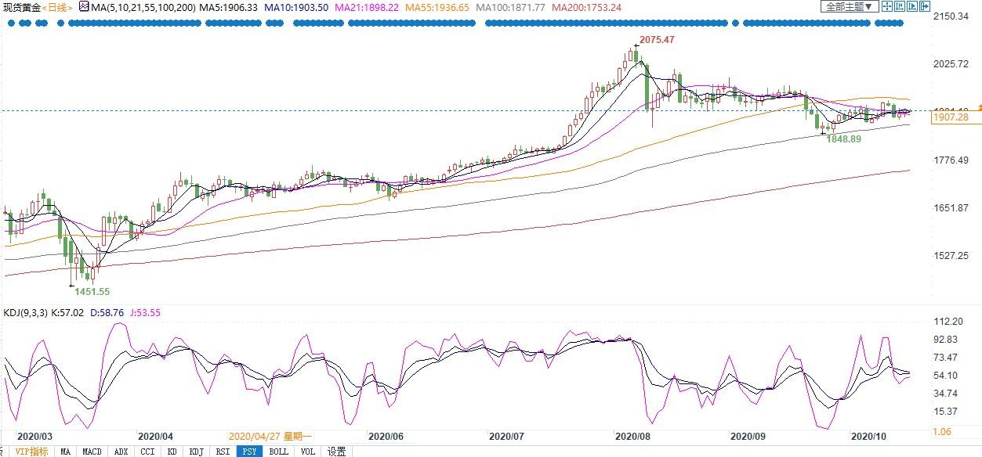
Task: Click the 1451.55 low price marker
Action: tap(92, 290)
